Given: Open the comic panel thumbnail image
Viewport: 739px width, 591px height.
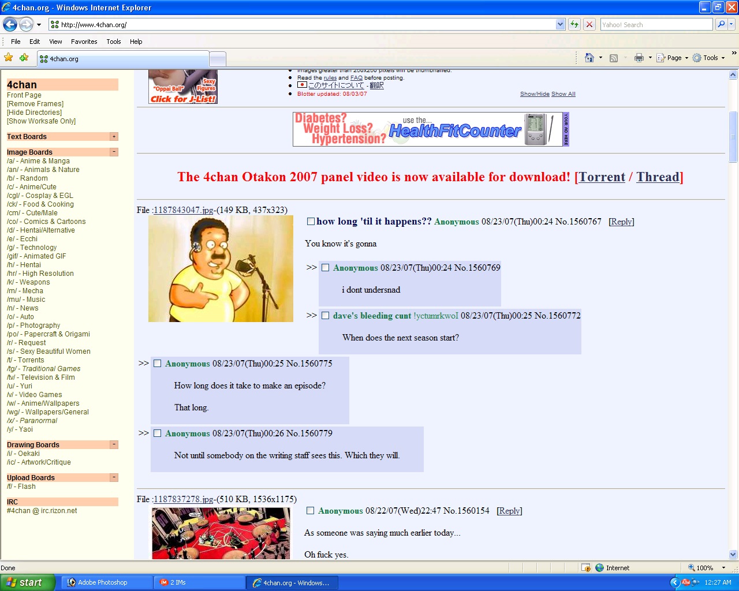Looking at the screenshot, I should click(x=221, y=533).
